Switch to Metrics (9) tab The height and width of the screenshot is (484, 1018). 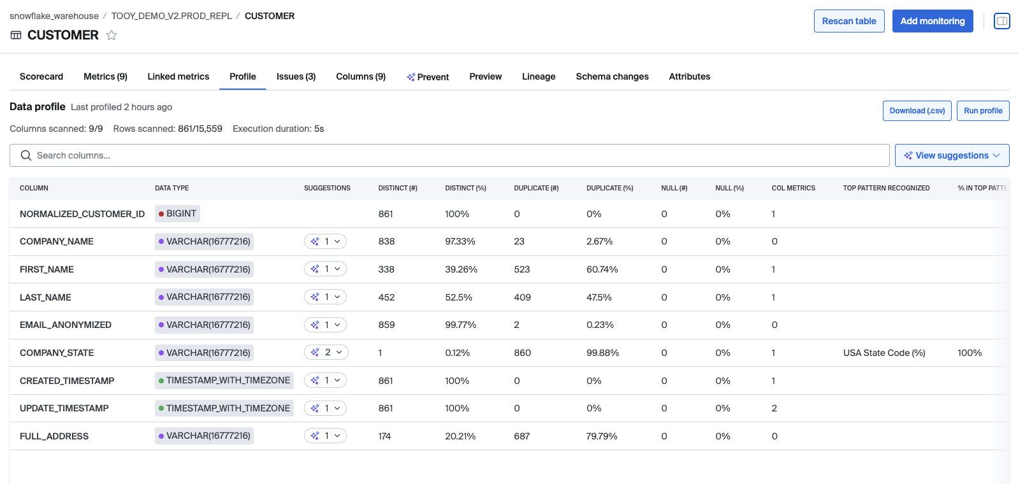105,76
